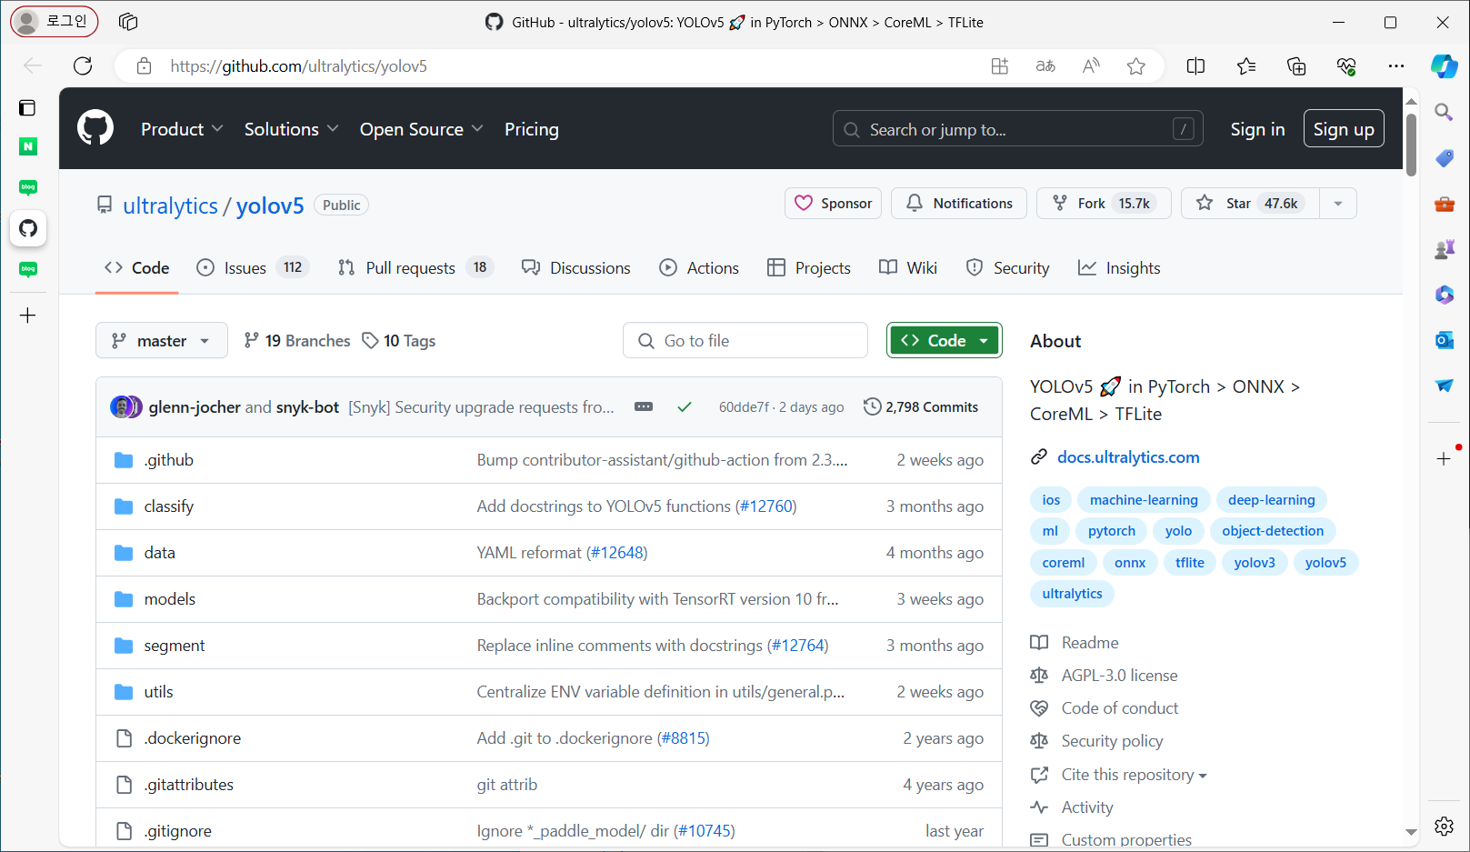The height and width of the screenshot is (852, 1470).
Task: View the 2,798 Commits history
Action: [x=921, y=406]
